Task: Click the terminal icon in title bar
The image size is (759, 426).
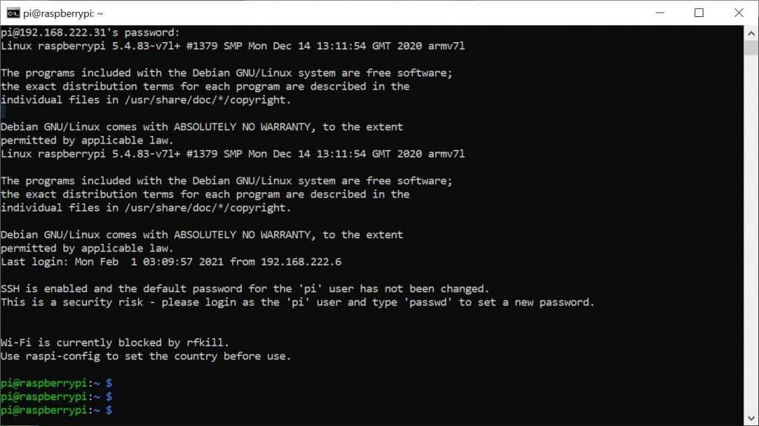Action: tap(13, 13)
